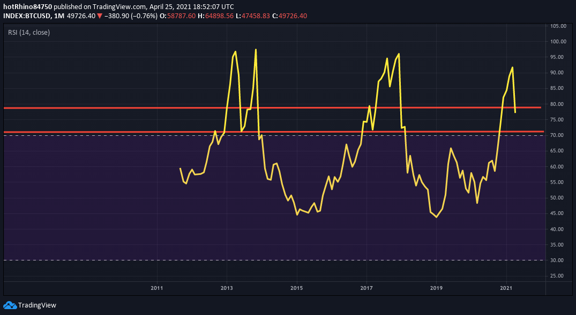576x315 pixels.
Task: Click the RSI (14, close) indicator label
Action: click(x=29, y=33)
